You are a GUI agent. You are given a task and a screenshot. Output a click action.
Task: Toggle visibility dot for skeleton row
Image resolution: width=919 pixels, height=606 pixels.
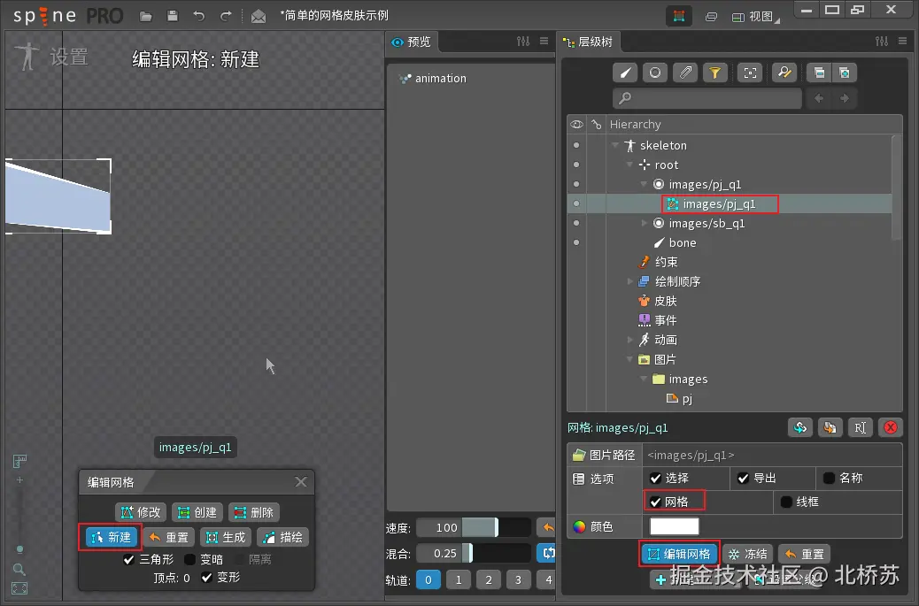pyautogui.click(x=576, y=145)
